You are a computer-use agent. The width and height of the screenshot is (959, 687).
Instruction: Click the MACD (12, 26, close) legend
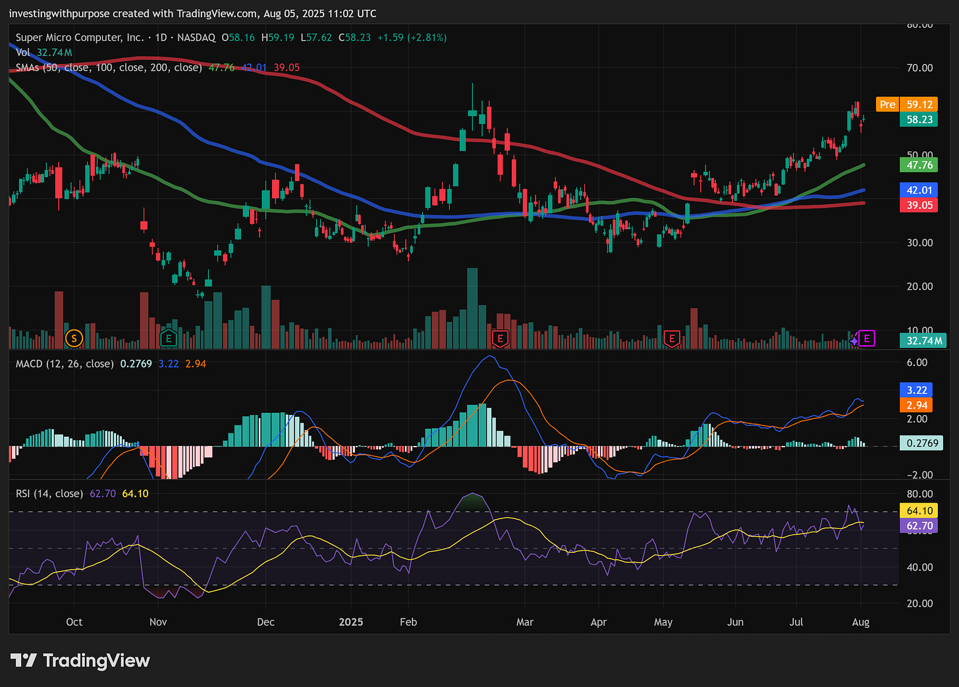click(65, 364)
